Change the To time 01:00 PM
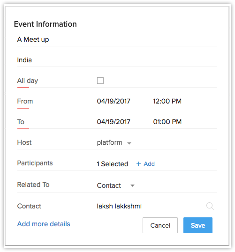 click(167, 122)
